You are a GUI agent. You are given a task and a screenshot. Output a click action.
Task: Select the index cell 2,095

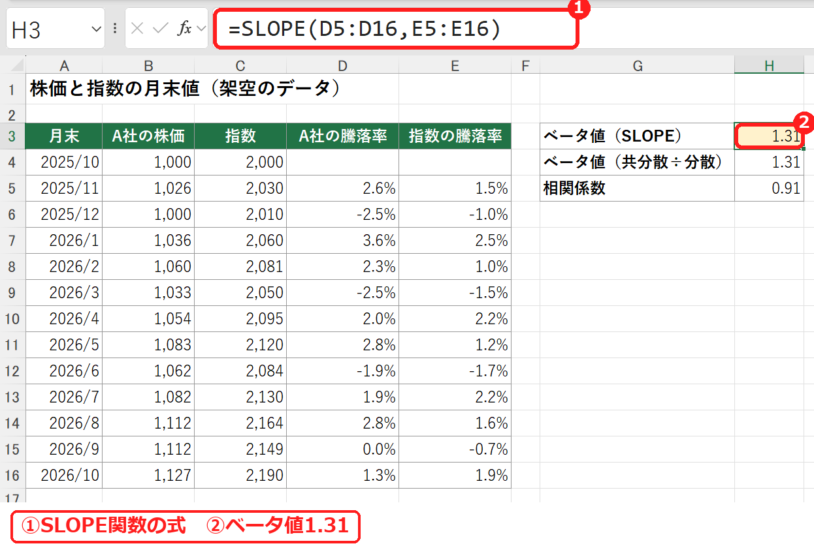240,318
